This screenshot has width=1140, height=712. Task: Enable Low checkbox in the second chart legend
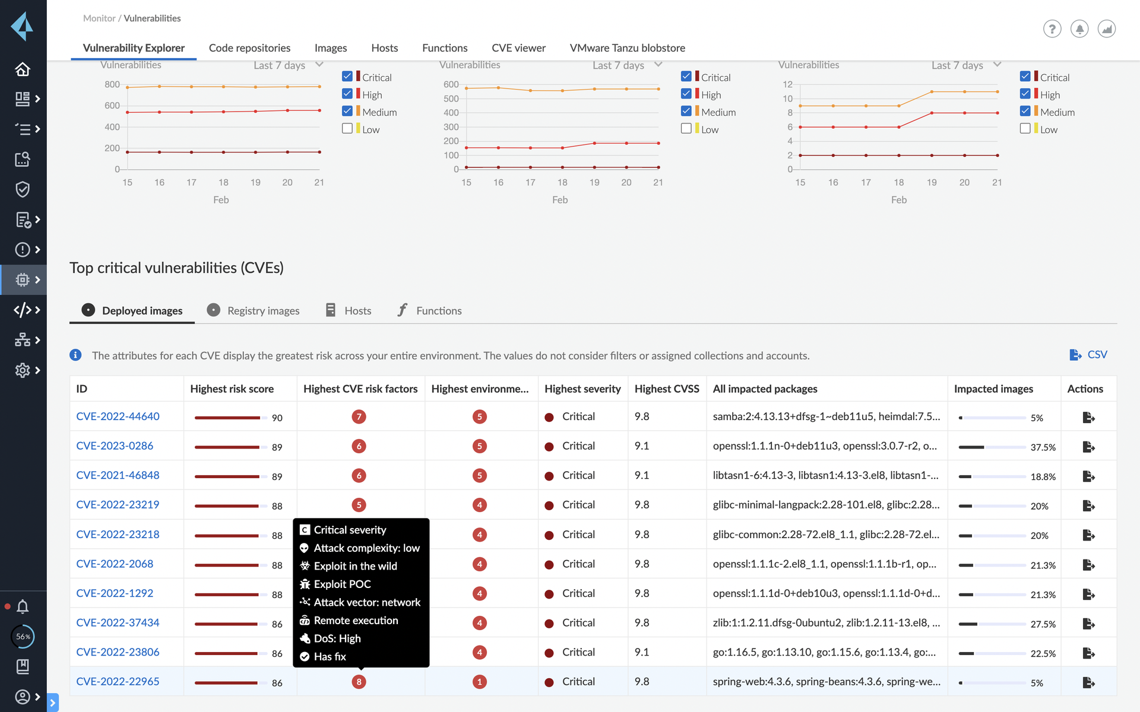686,129
